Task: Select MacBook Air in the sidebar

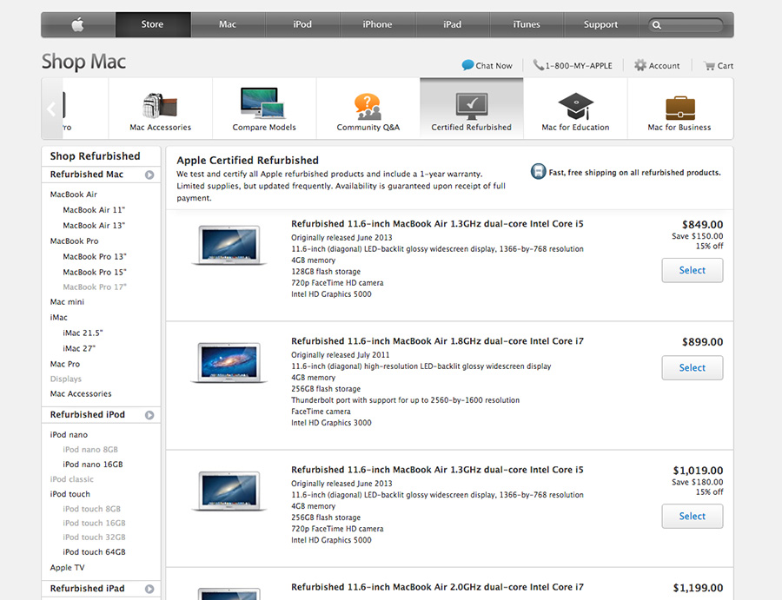Action: [73, 195]
